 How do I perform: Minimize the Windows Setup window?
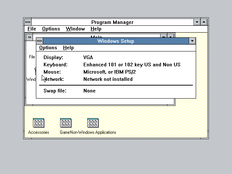(192, 41)
